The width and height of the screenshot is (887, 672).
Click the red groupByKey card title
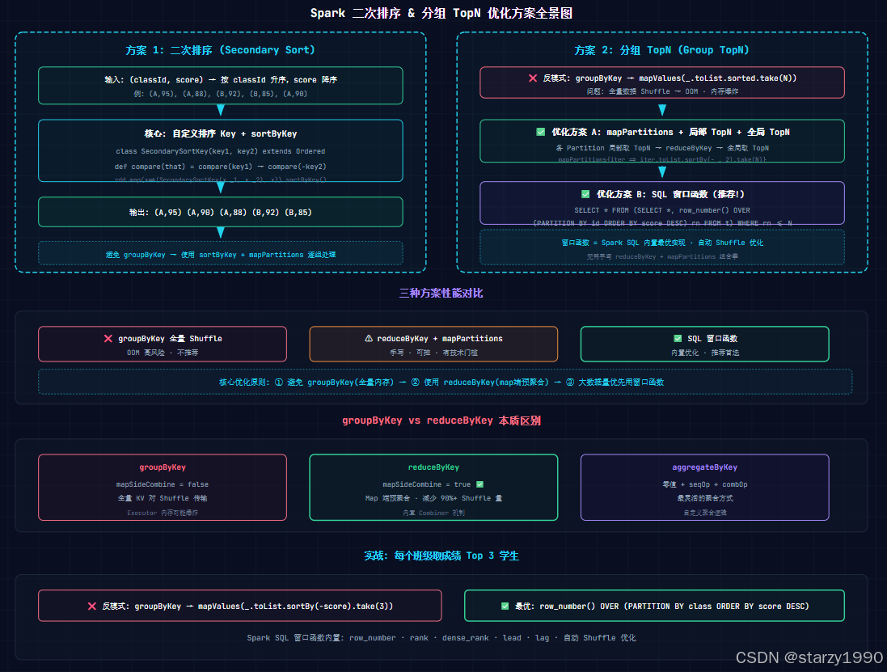tap(163, 467)
